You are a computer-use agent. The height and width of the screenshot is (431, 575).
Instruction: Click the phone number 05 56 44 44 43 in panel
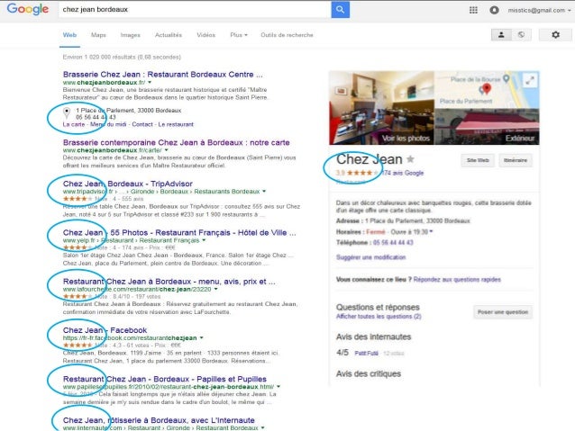pos(393,242)
